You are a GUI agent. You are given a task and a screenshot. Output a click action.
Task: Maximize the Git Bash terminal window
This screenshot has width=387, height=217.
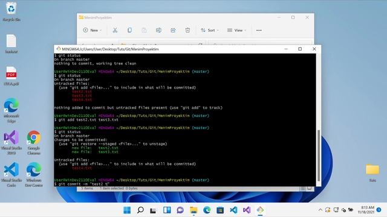tap(300, 49)
